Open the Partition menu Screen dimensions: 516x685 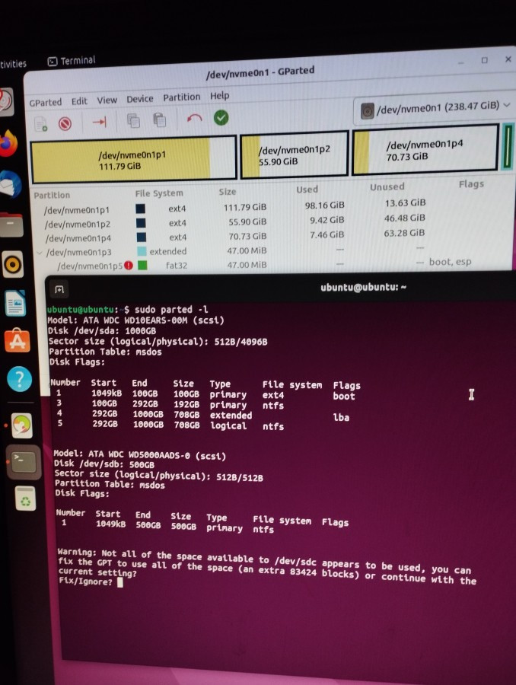pyautogui.click(x=182, y=97)
